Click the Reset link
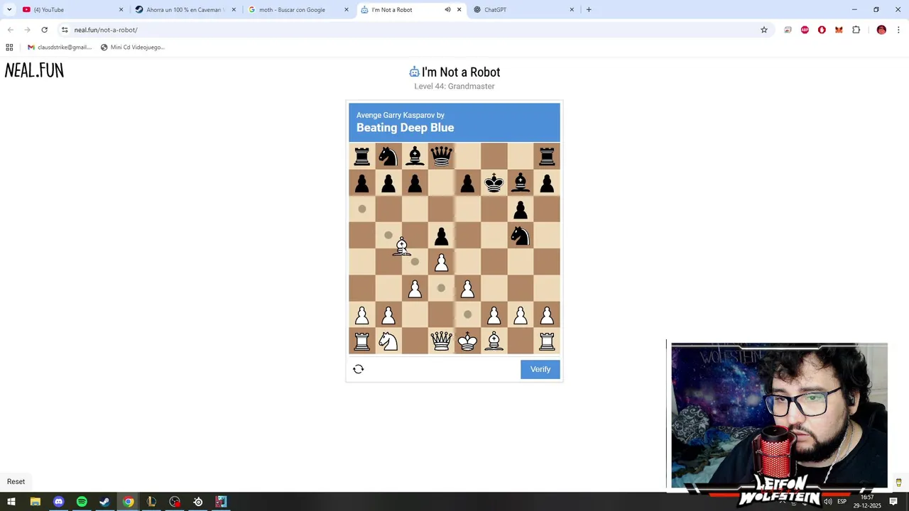Screen dimensions: 909x511 click(x=16, y=481)
